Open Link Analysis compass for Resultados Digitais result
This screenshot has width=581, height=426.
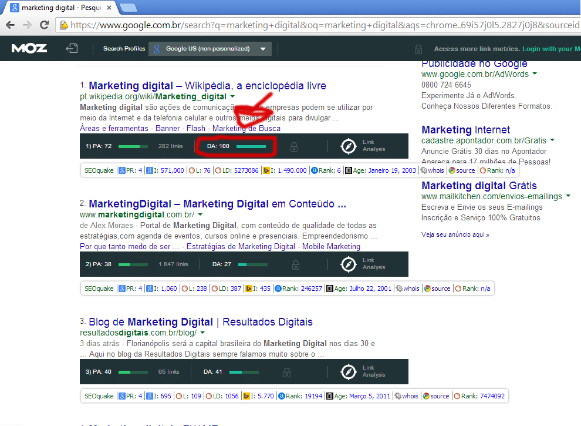pos(348,372)
